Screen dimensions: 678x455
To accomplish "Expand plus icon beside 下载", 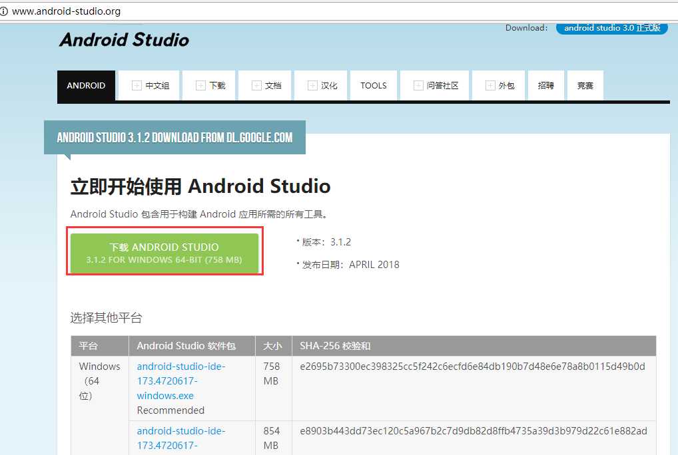I will (200, 85).
